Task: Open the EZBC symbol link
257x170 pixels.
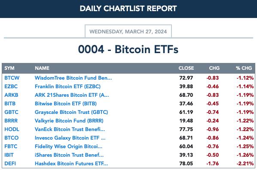Action: (x=11, y=86)
